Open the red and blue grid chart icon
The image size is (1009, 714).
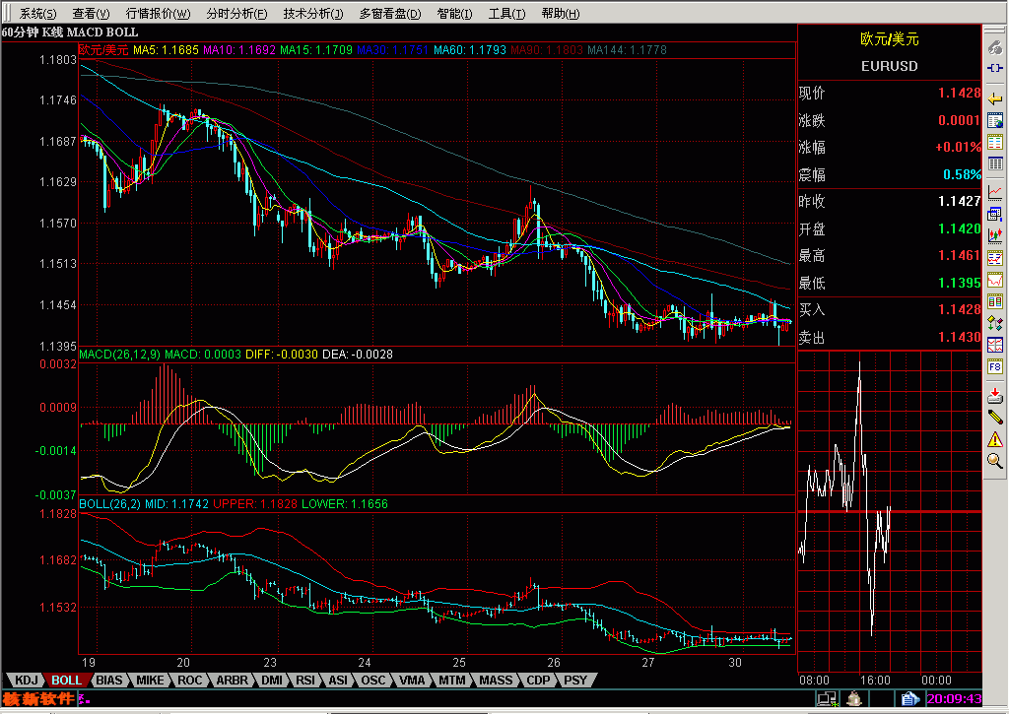point(995,345)
